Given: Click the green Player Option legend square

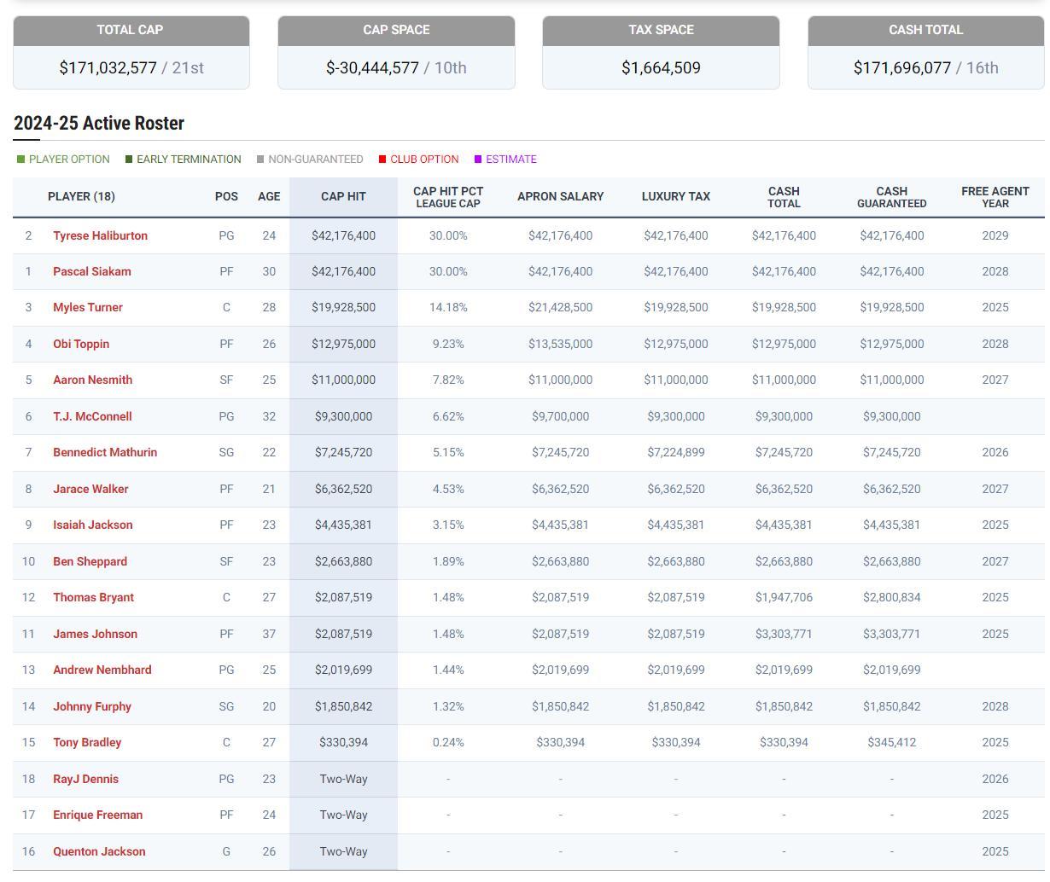Looking at the screenshot, I should coord(21,160).
